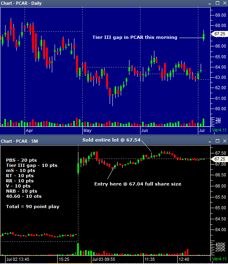
Task: Click the 'NRB - 10 pts' note
Action: pos(22,191)
